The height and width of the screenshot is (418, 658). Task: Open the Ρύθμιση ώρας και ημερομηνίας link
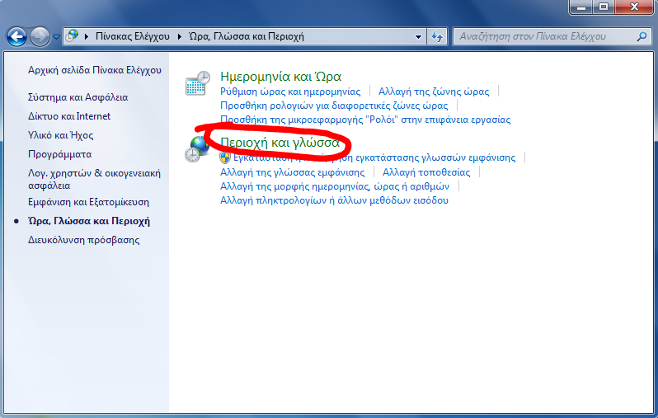[290, 92]
